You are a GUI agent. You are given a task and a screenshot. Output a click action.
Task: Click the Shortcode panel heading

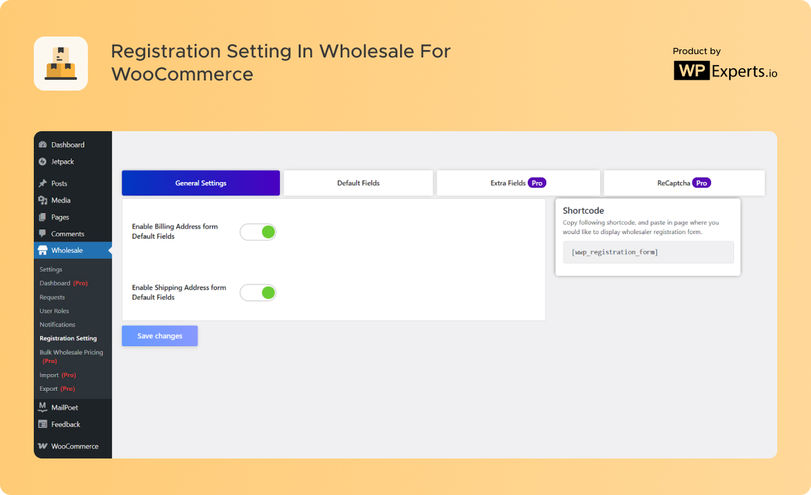[583, 211]
